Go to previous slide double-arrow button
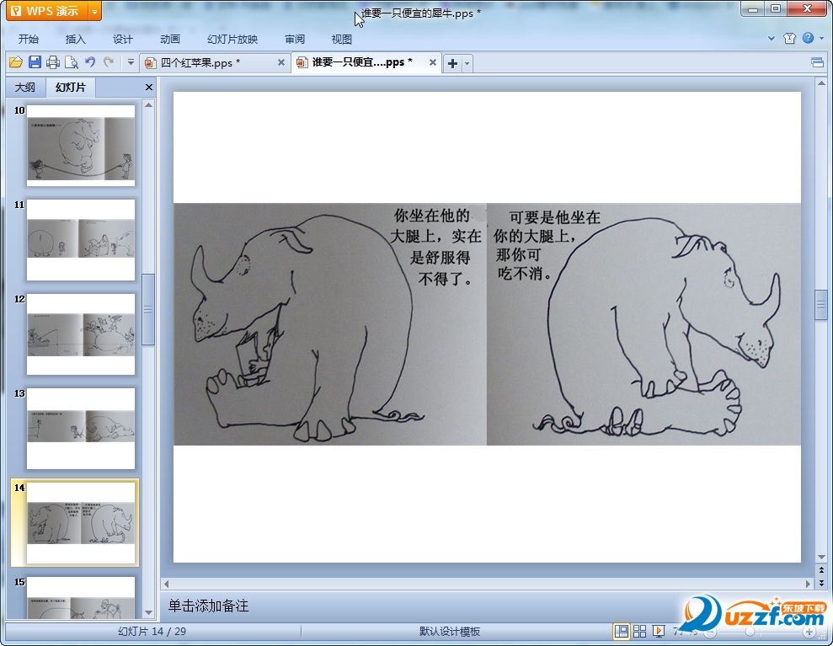 pyautogui.click(x=821, y=570)
